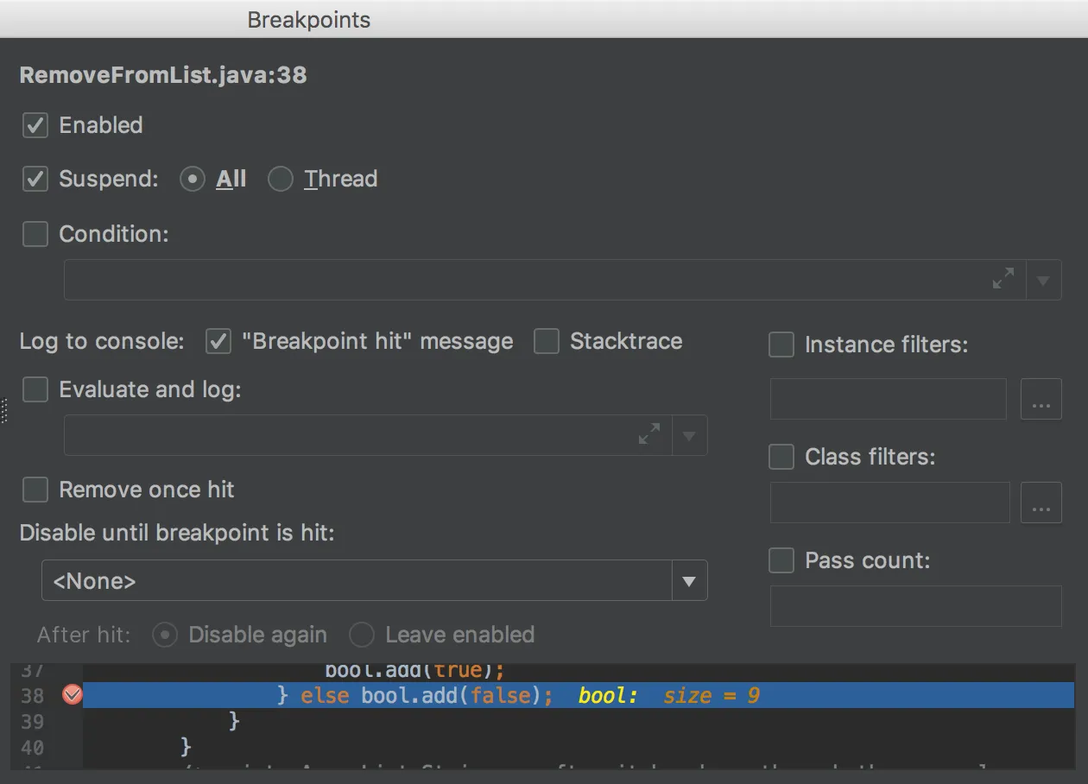Open Disable until breakpoint is hit dropdown
The height and width of the screenshot is (784, 1088).
click(x=689, y=581)
